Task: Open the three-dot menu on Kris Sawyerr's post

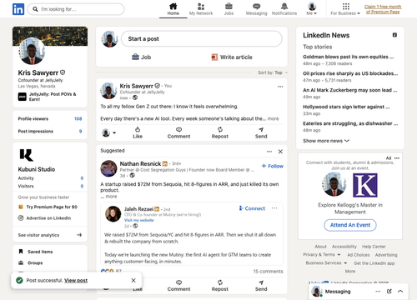Action: click(x=280, y=87)
